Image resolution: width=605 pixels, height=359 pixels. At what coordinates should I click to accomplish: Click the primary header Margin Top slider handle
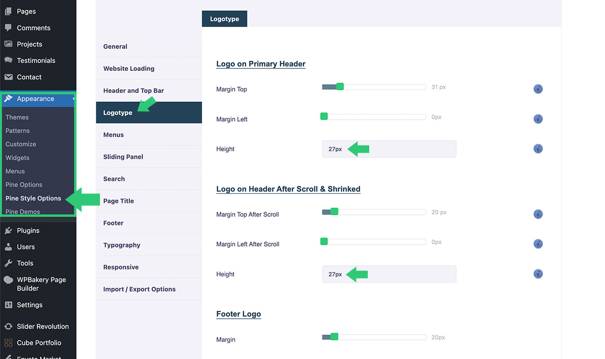coord(340,87)
